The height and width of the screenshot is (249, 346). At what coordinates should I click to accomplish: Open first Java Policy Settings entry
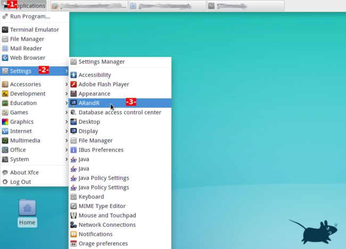tap(120, 178)
